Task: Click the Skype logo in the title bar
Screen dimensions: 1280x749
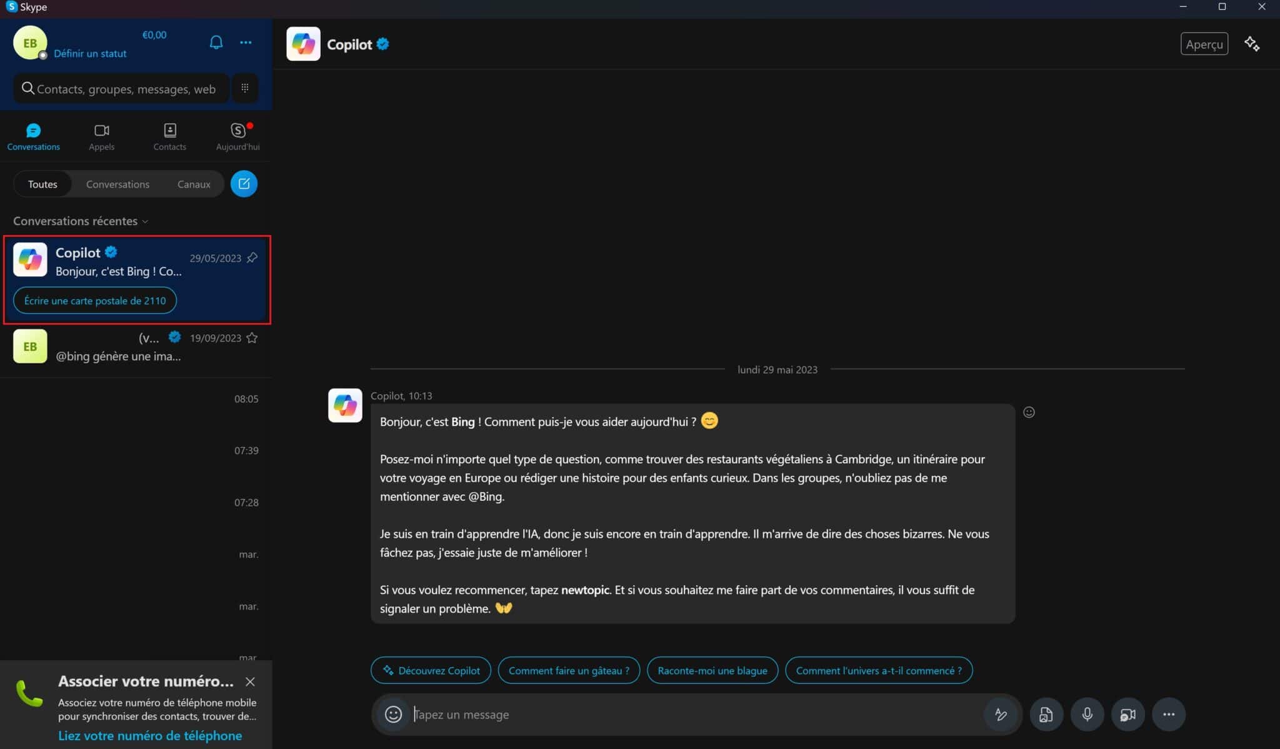Action: (11, 6)
